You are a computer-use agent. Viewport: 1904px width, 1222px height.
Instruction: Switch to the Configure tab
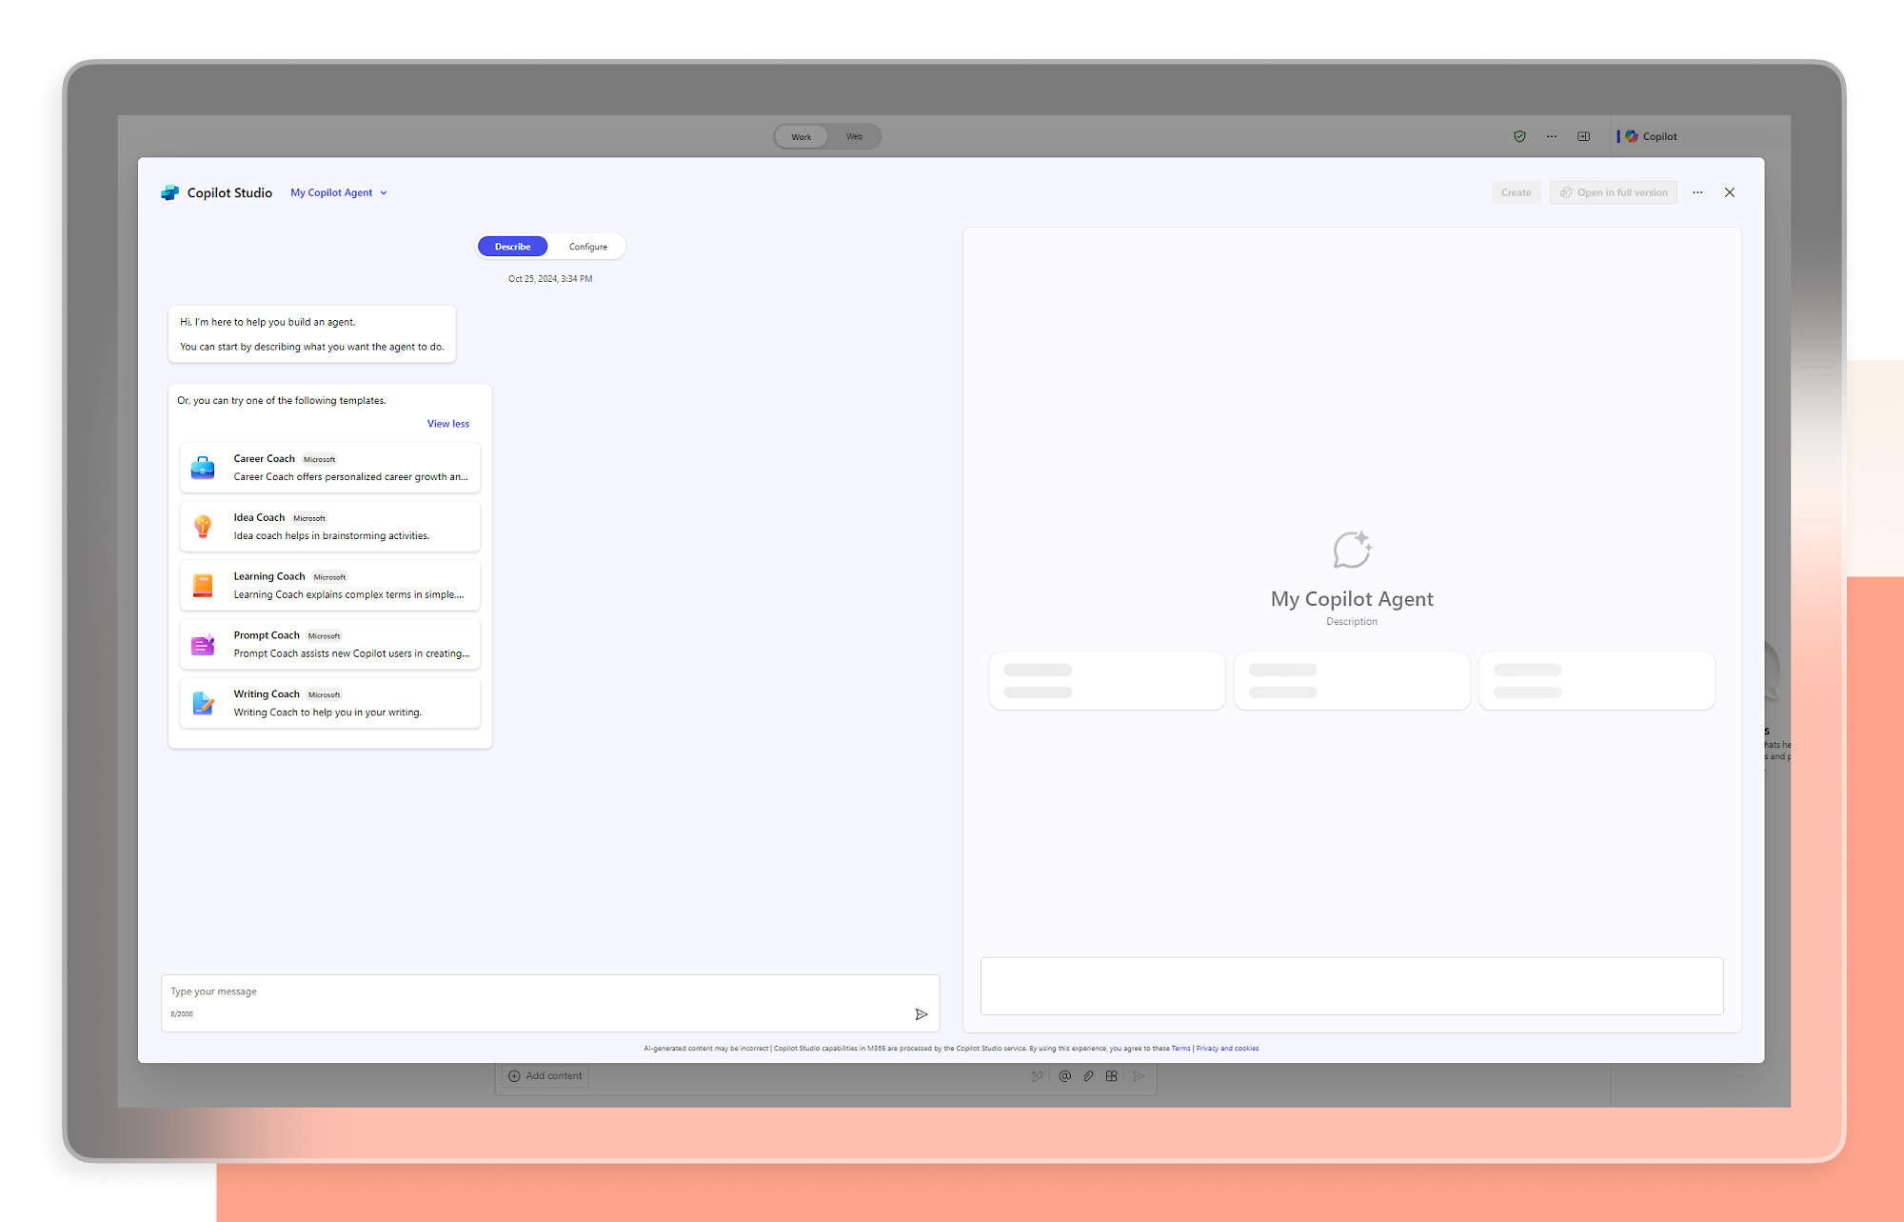click(587, 247)
